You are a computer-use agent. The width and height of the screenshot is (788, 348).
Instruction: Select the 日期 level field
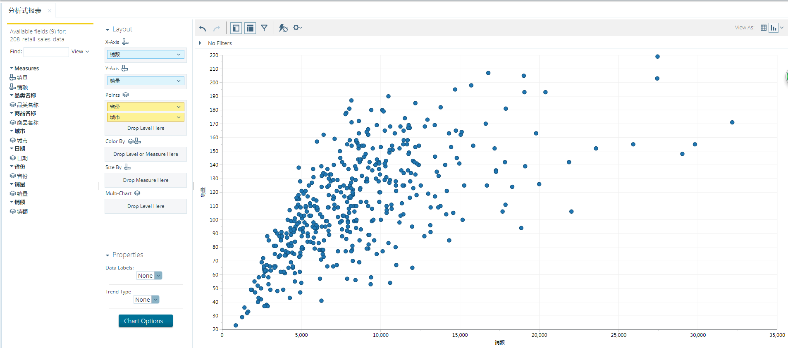(x=19, y=158)
